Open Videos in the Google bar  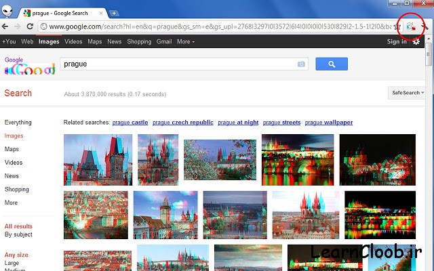click(73, 41)
